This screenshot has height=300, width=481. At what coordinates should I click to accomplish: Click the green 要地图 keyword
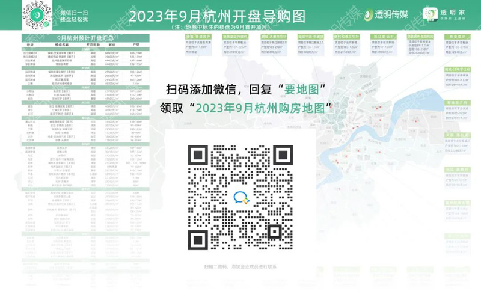tap(302, 89)
